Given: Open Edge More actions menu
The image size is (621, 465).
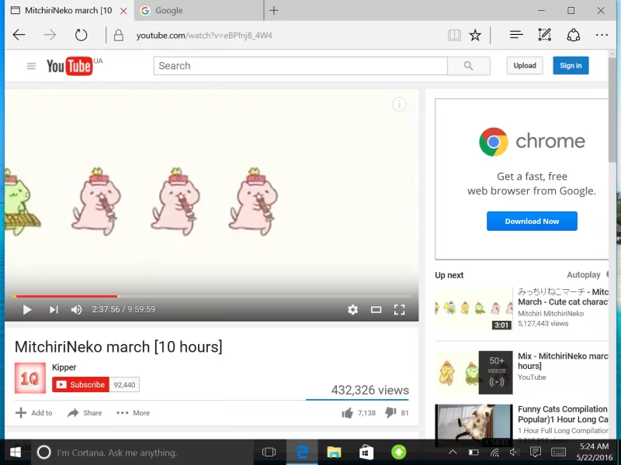Looking at the screenshot, I should click(602, 35).
